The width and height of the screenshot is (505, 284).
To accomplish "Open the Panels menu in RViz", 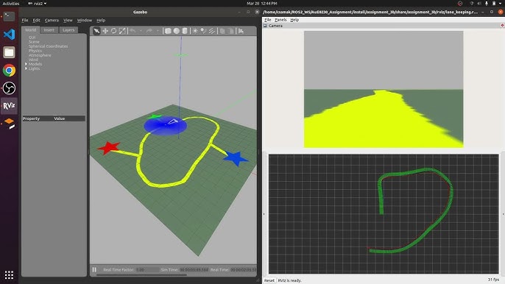I will point(280,20).
